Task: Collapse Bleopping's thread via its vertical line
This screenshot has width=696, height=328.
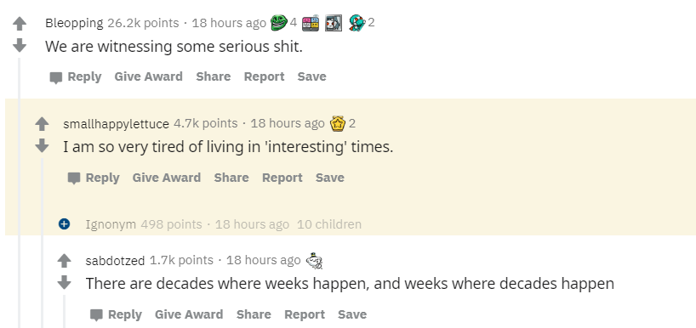Action: click(19, 193)
